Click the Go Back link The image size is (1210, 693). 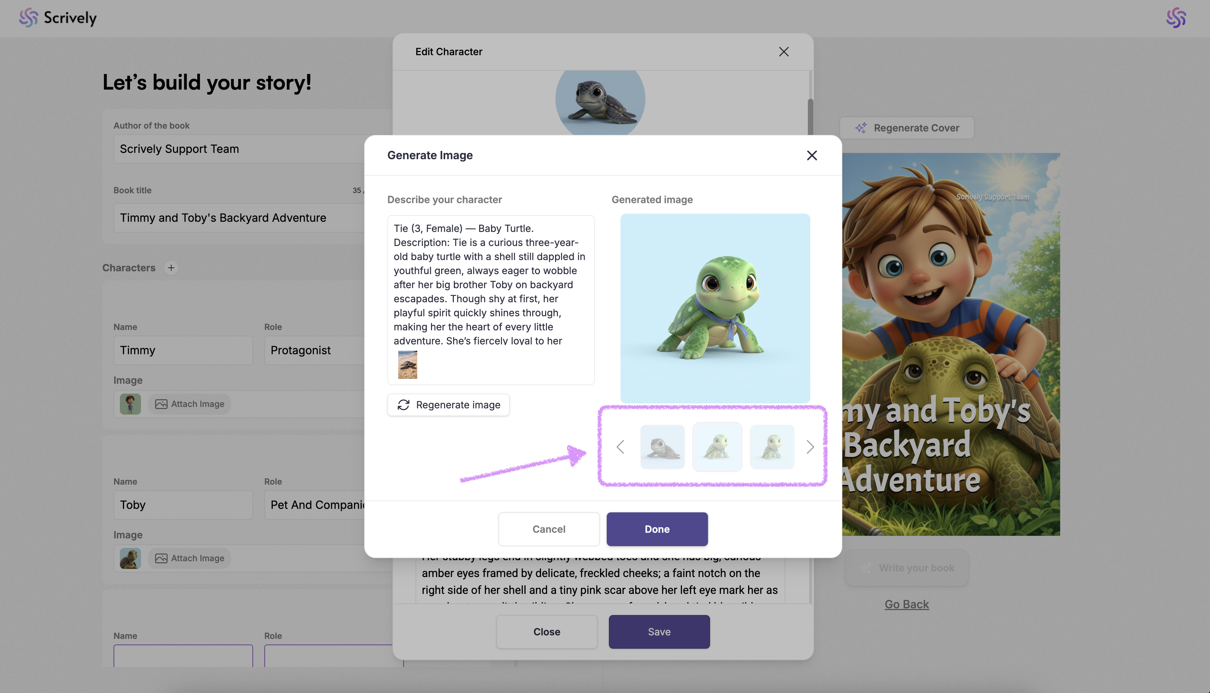(906, 604)
